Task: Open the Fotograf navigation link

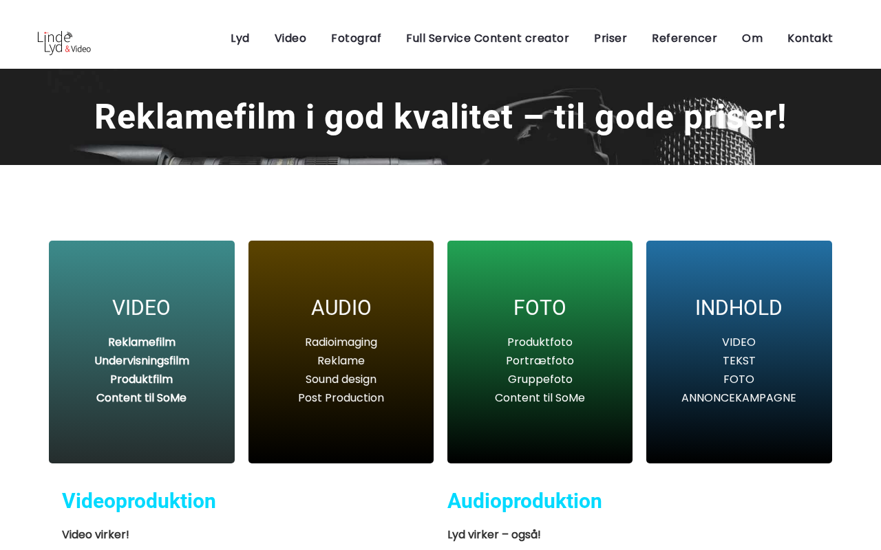Action: tap(356, 38)
